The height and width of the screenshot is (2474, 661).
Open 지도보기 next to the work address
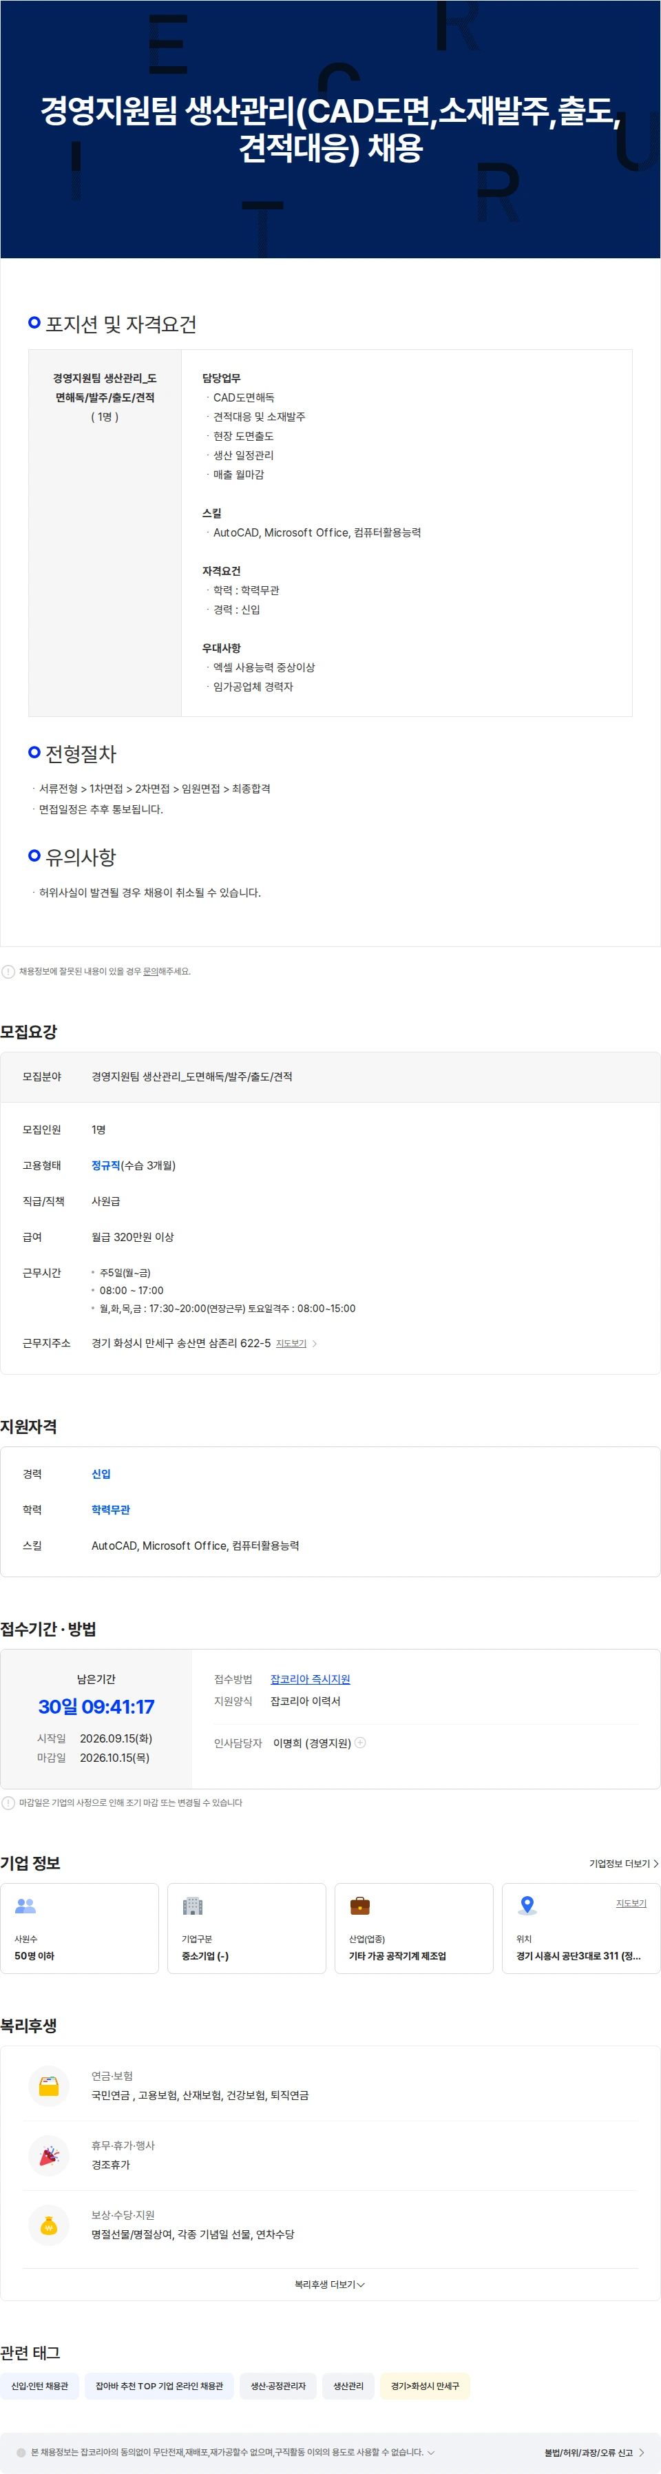pos(291,1342)
